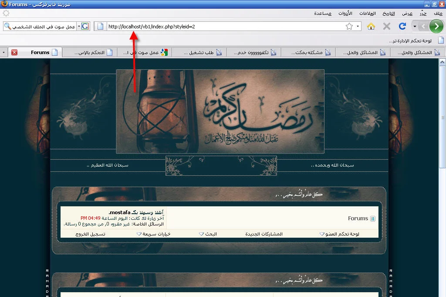Click the تسجيل الخروج logout link
The image size is (446, 297).
[91, 234]
